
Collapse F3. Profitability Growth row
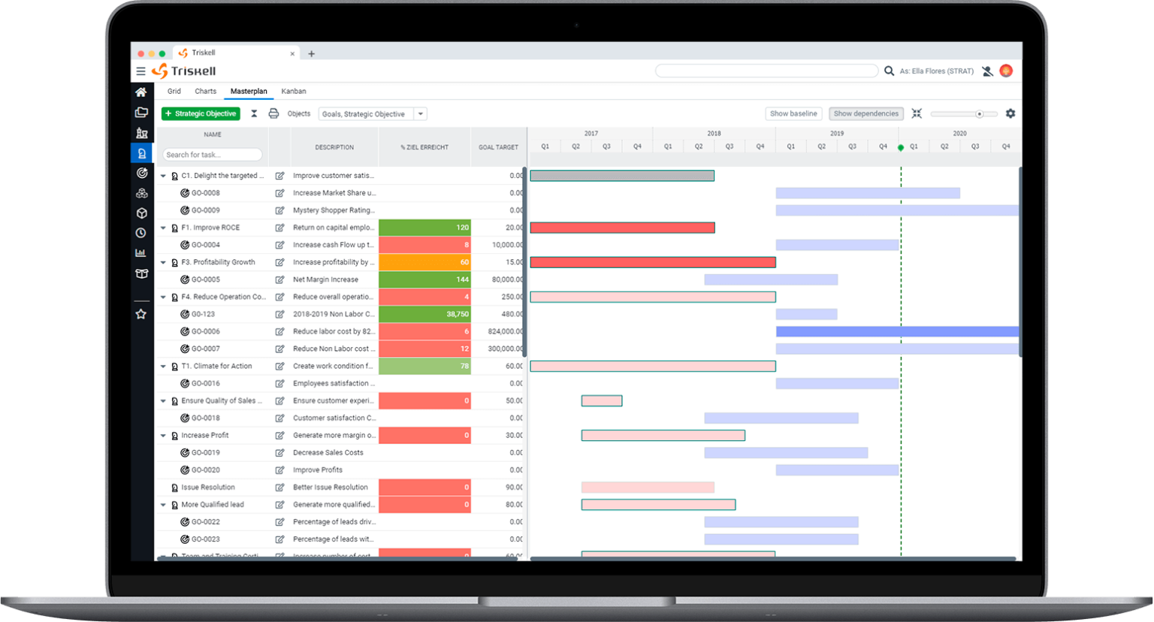163,262
